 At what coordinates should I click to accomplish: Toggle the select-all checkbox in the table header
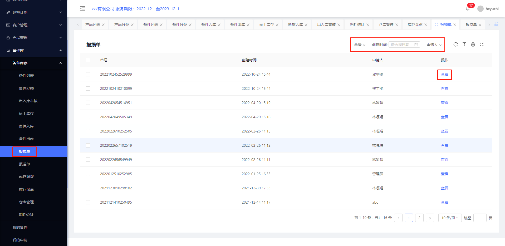click(88, 60)
